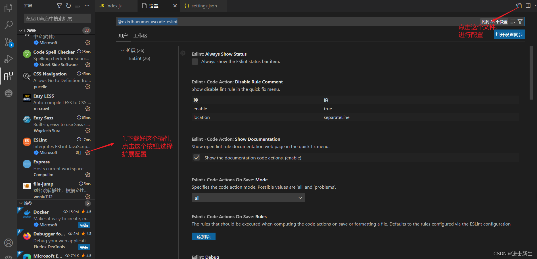Manage Express extension gear icon

tap(88, 175)
